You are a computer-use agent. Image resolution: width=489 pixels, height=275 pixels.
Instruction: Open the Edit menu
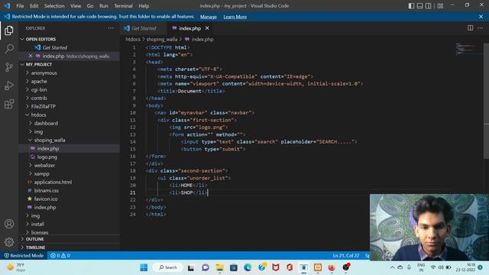click(x=34, y=6)
